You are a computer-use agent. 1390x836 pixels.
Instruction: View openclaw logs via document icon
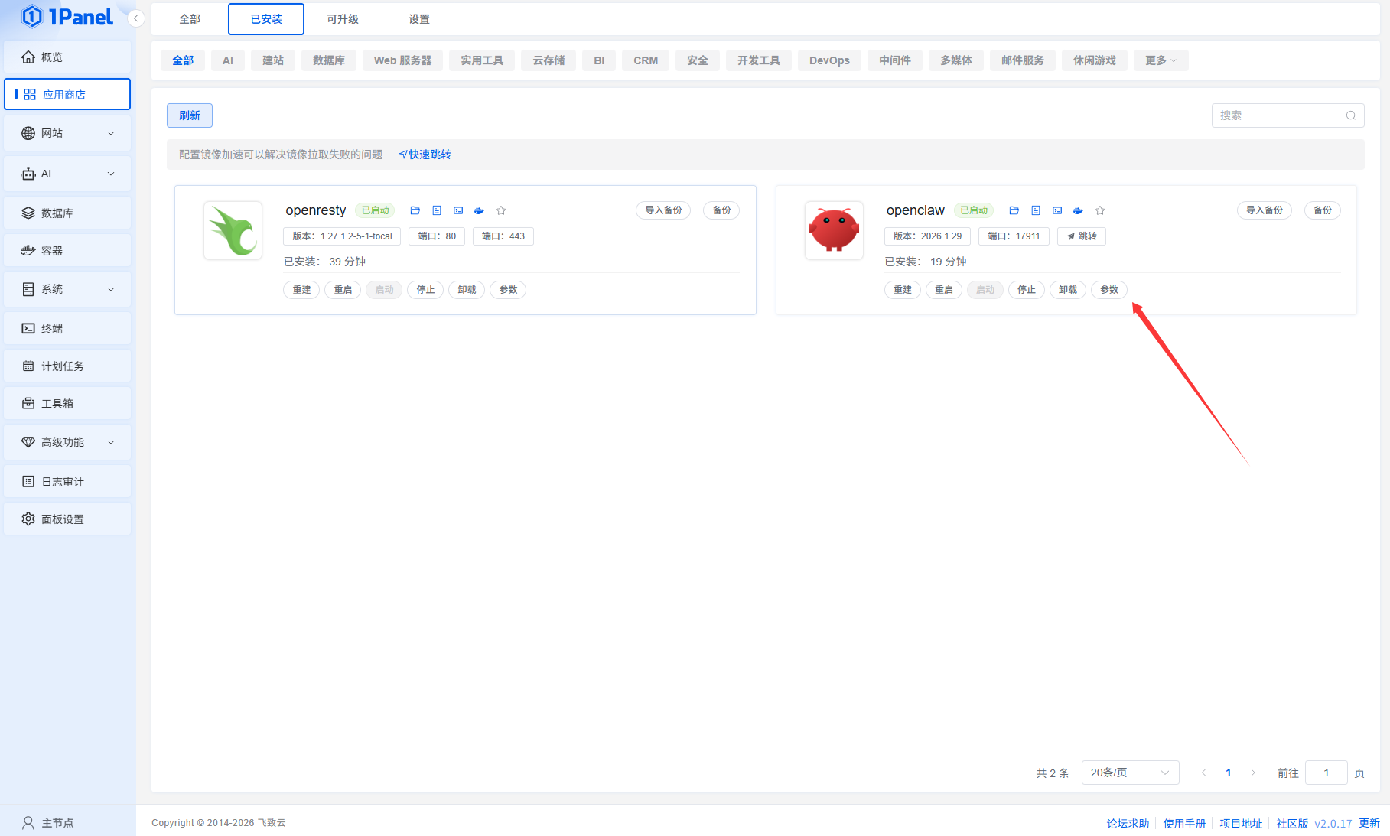pyautogui.click(x=1035, y=210)
